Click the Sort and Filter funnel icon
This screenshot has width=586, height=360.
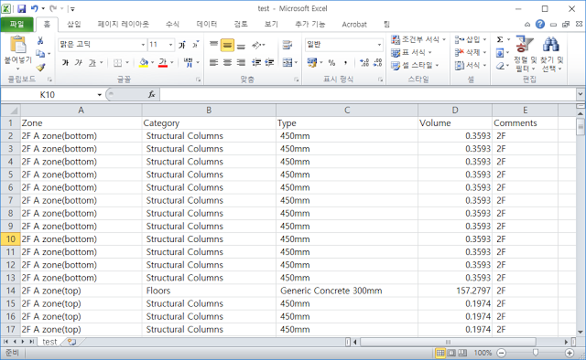click(525, 44)
